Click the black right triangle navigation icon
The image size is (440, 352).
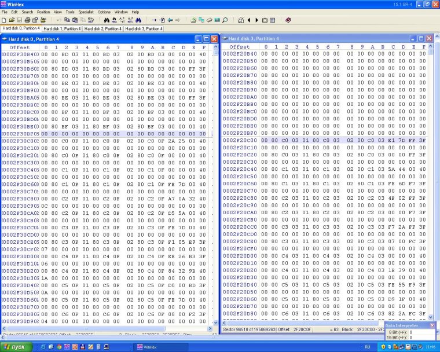pos(256,20)
